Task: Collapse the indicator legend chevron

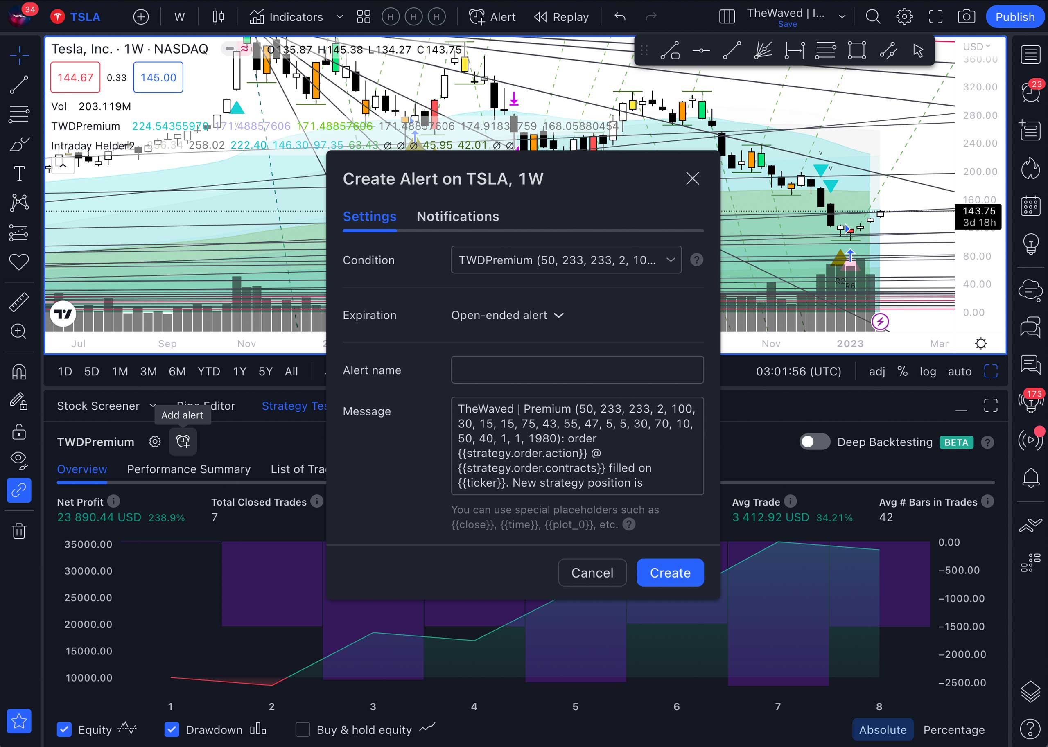Action: click(63, 166)
